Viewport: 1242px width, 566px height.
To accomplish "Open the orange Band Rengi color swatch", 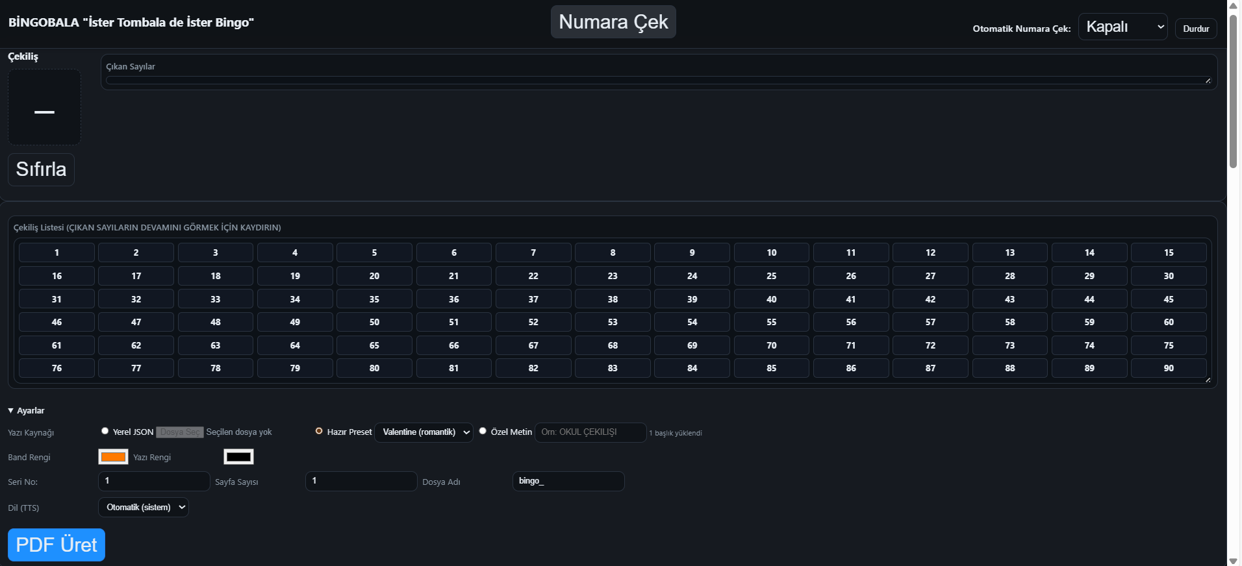I will (x=113, y=457).
